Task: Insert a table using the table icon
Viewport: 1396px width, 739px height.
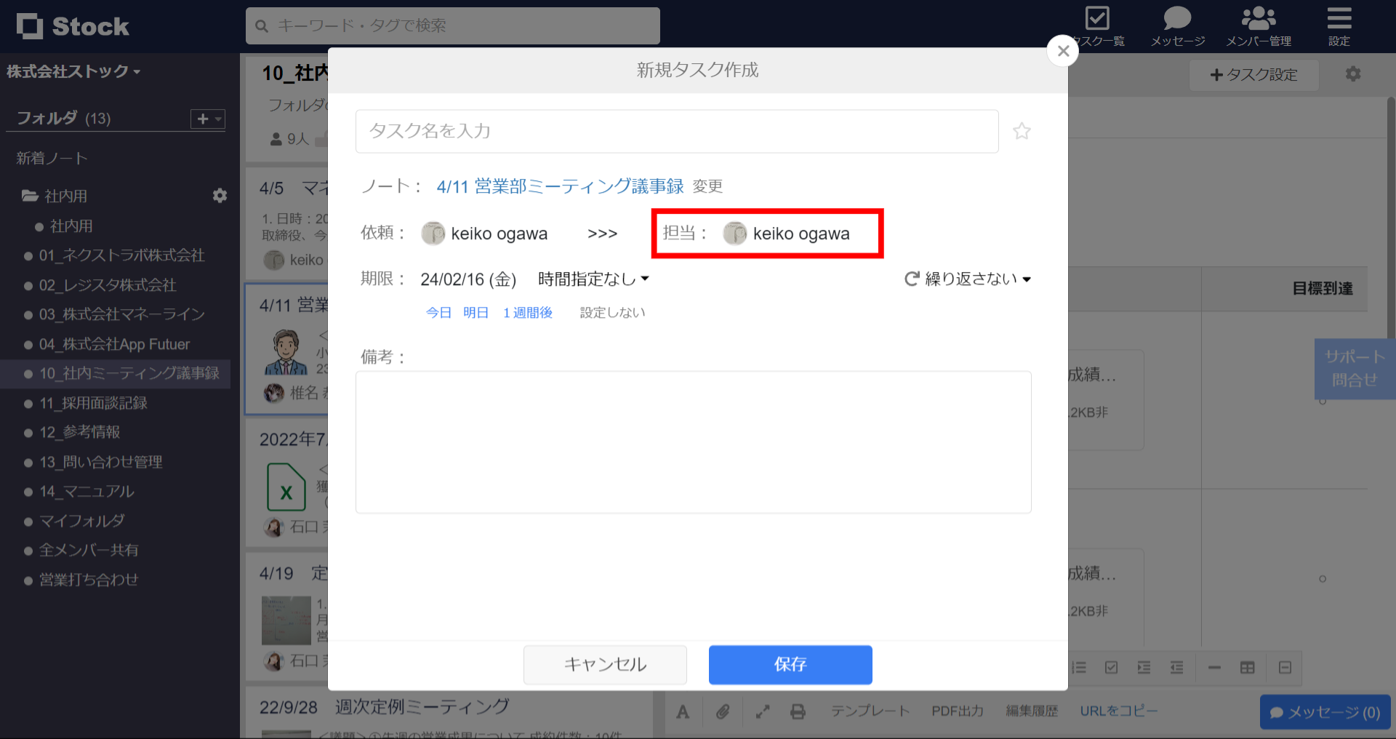Action: (1248, 667)
